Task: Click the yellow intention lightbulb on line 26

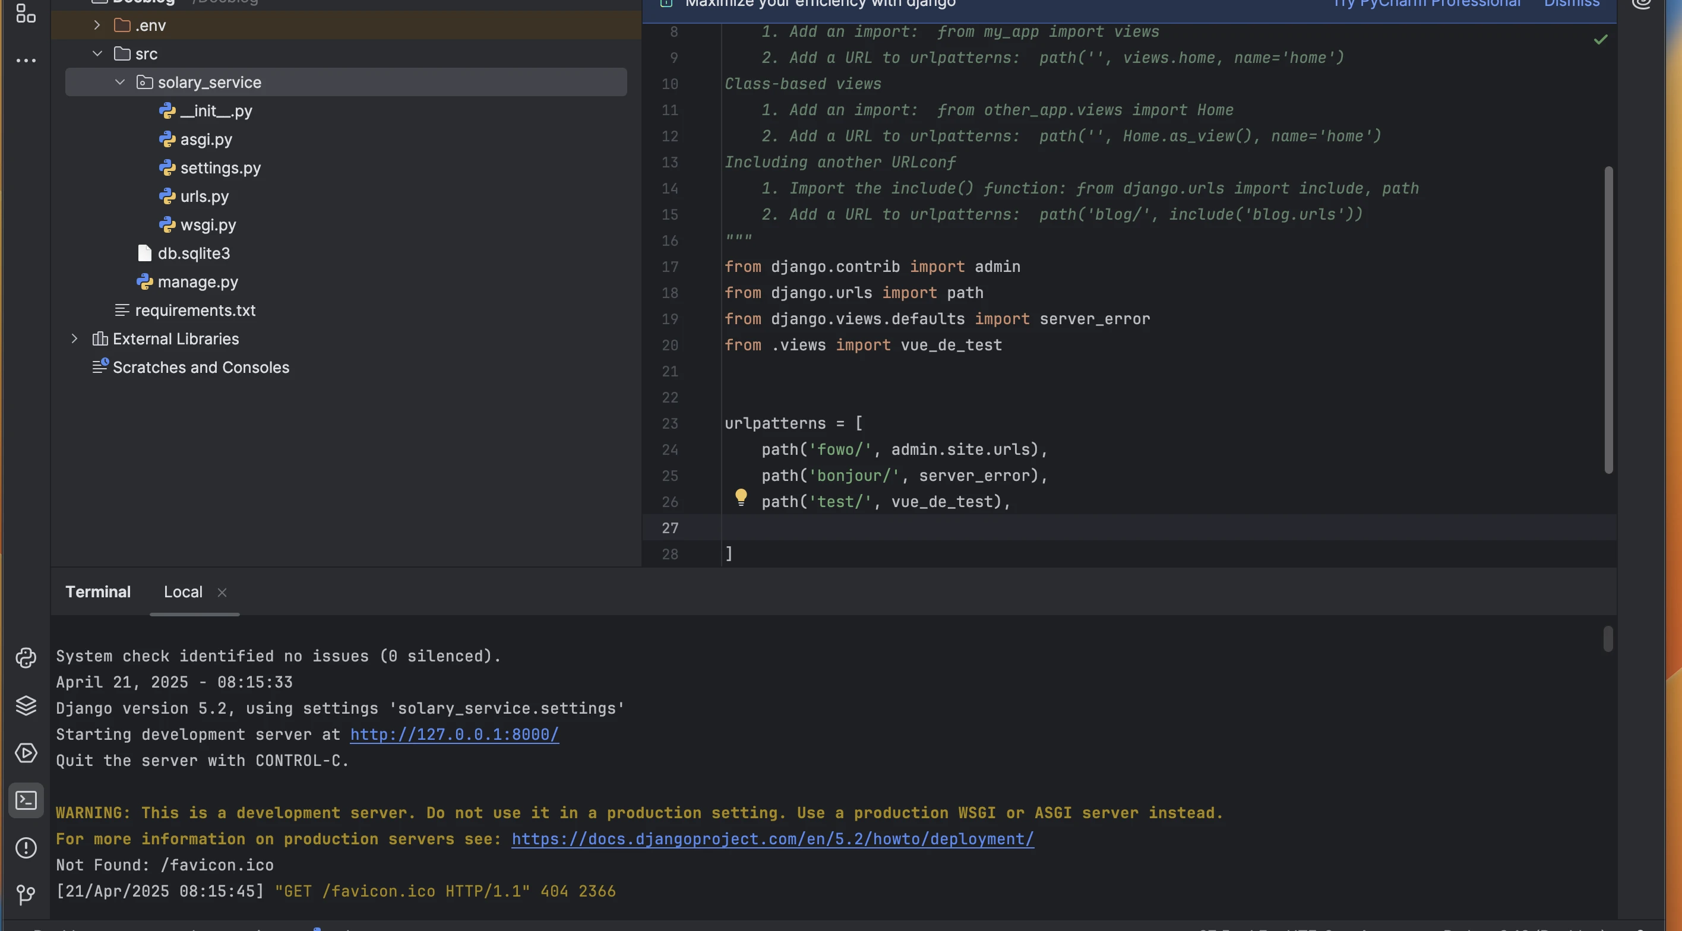Action: (x=741, y=498)
